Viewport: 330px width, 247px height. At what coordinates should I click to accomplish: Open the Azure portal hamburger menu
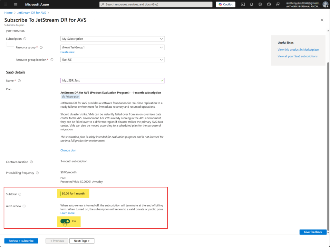pos(15,4)
